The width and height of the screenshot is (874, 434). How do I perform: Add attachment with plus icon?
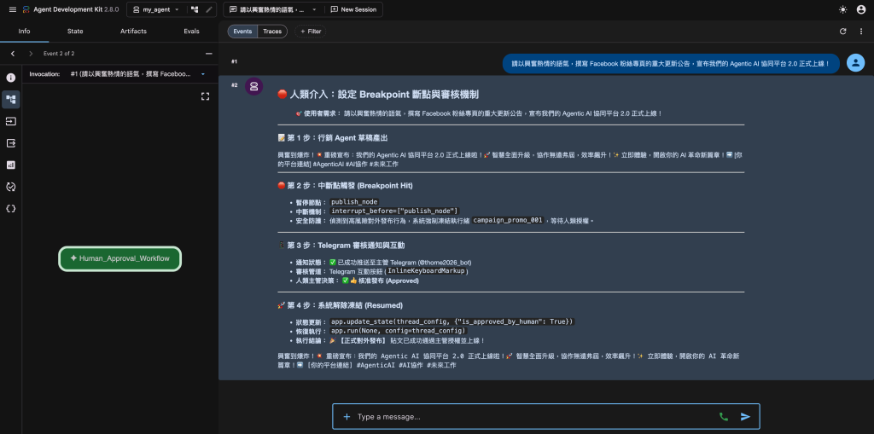pos(347,416)
